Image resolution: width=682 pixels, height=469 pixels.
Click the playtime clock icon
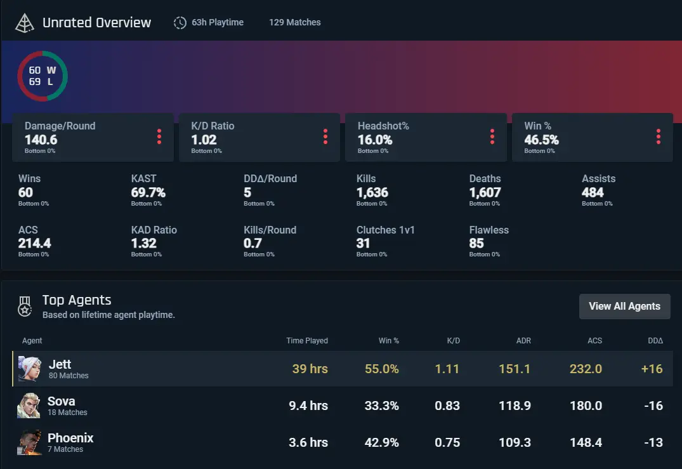tap(180, 23)
